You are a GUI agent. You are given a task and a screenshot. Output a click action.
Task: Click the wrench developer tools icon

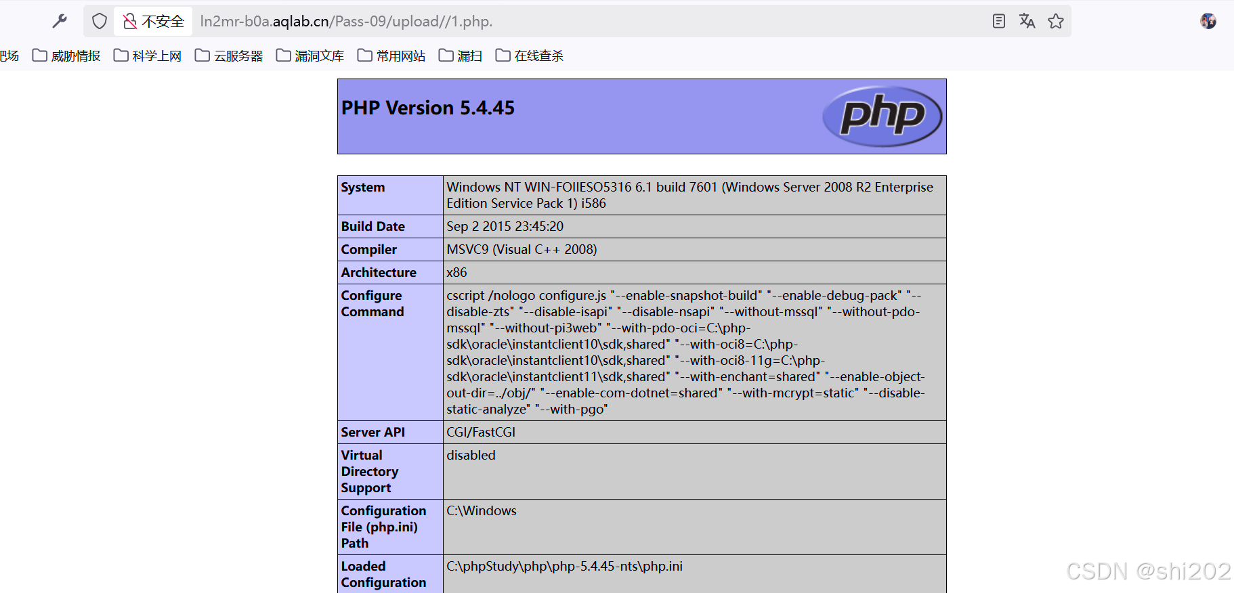60,21
